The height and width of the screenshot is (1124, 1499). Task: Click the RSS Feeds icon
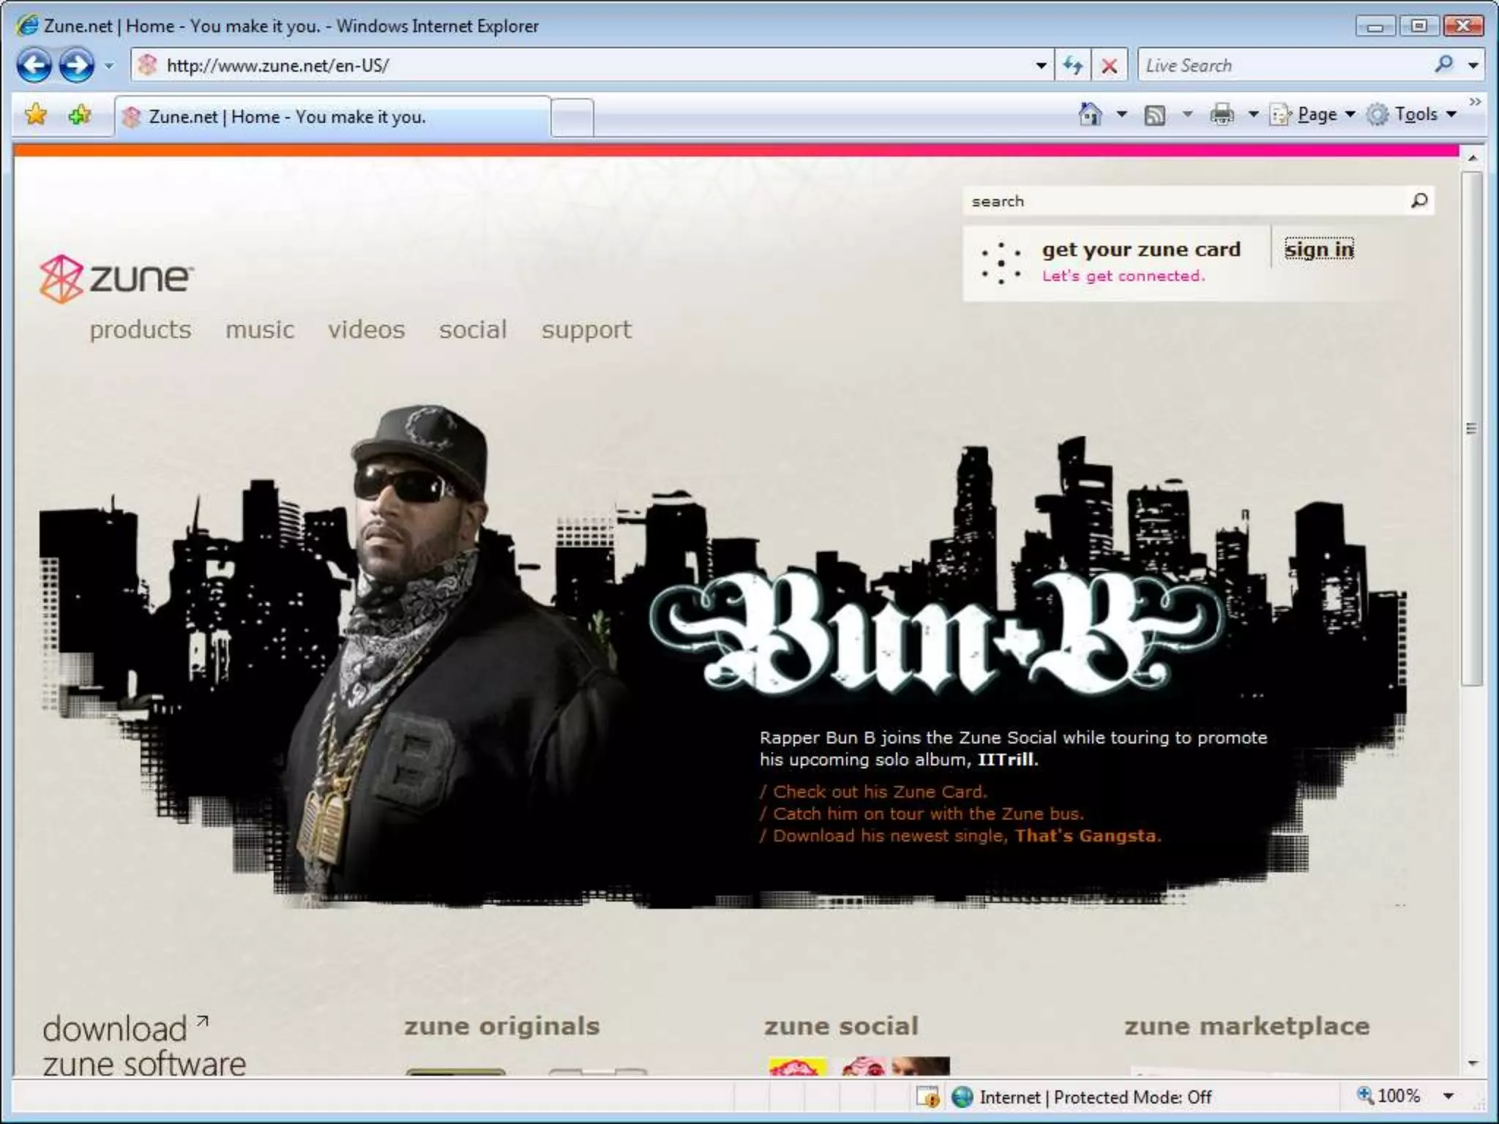1155,115
